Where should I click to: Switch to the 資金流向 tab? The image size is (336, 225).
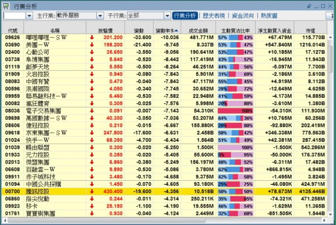(242, 16)
